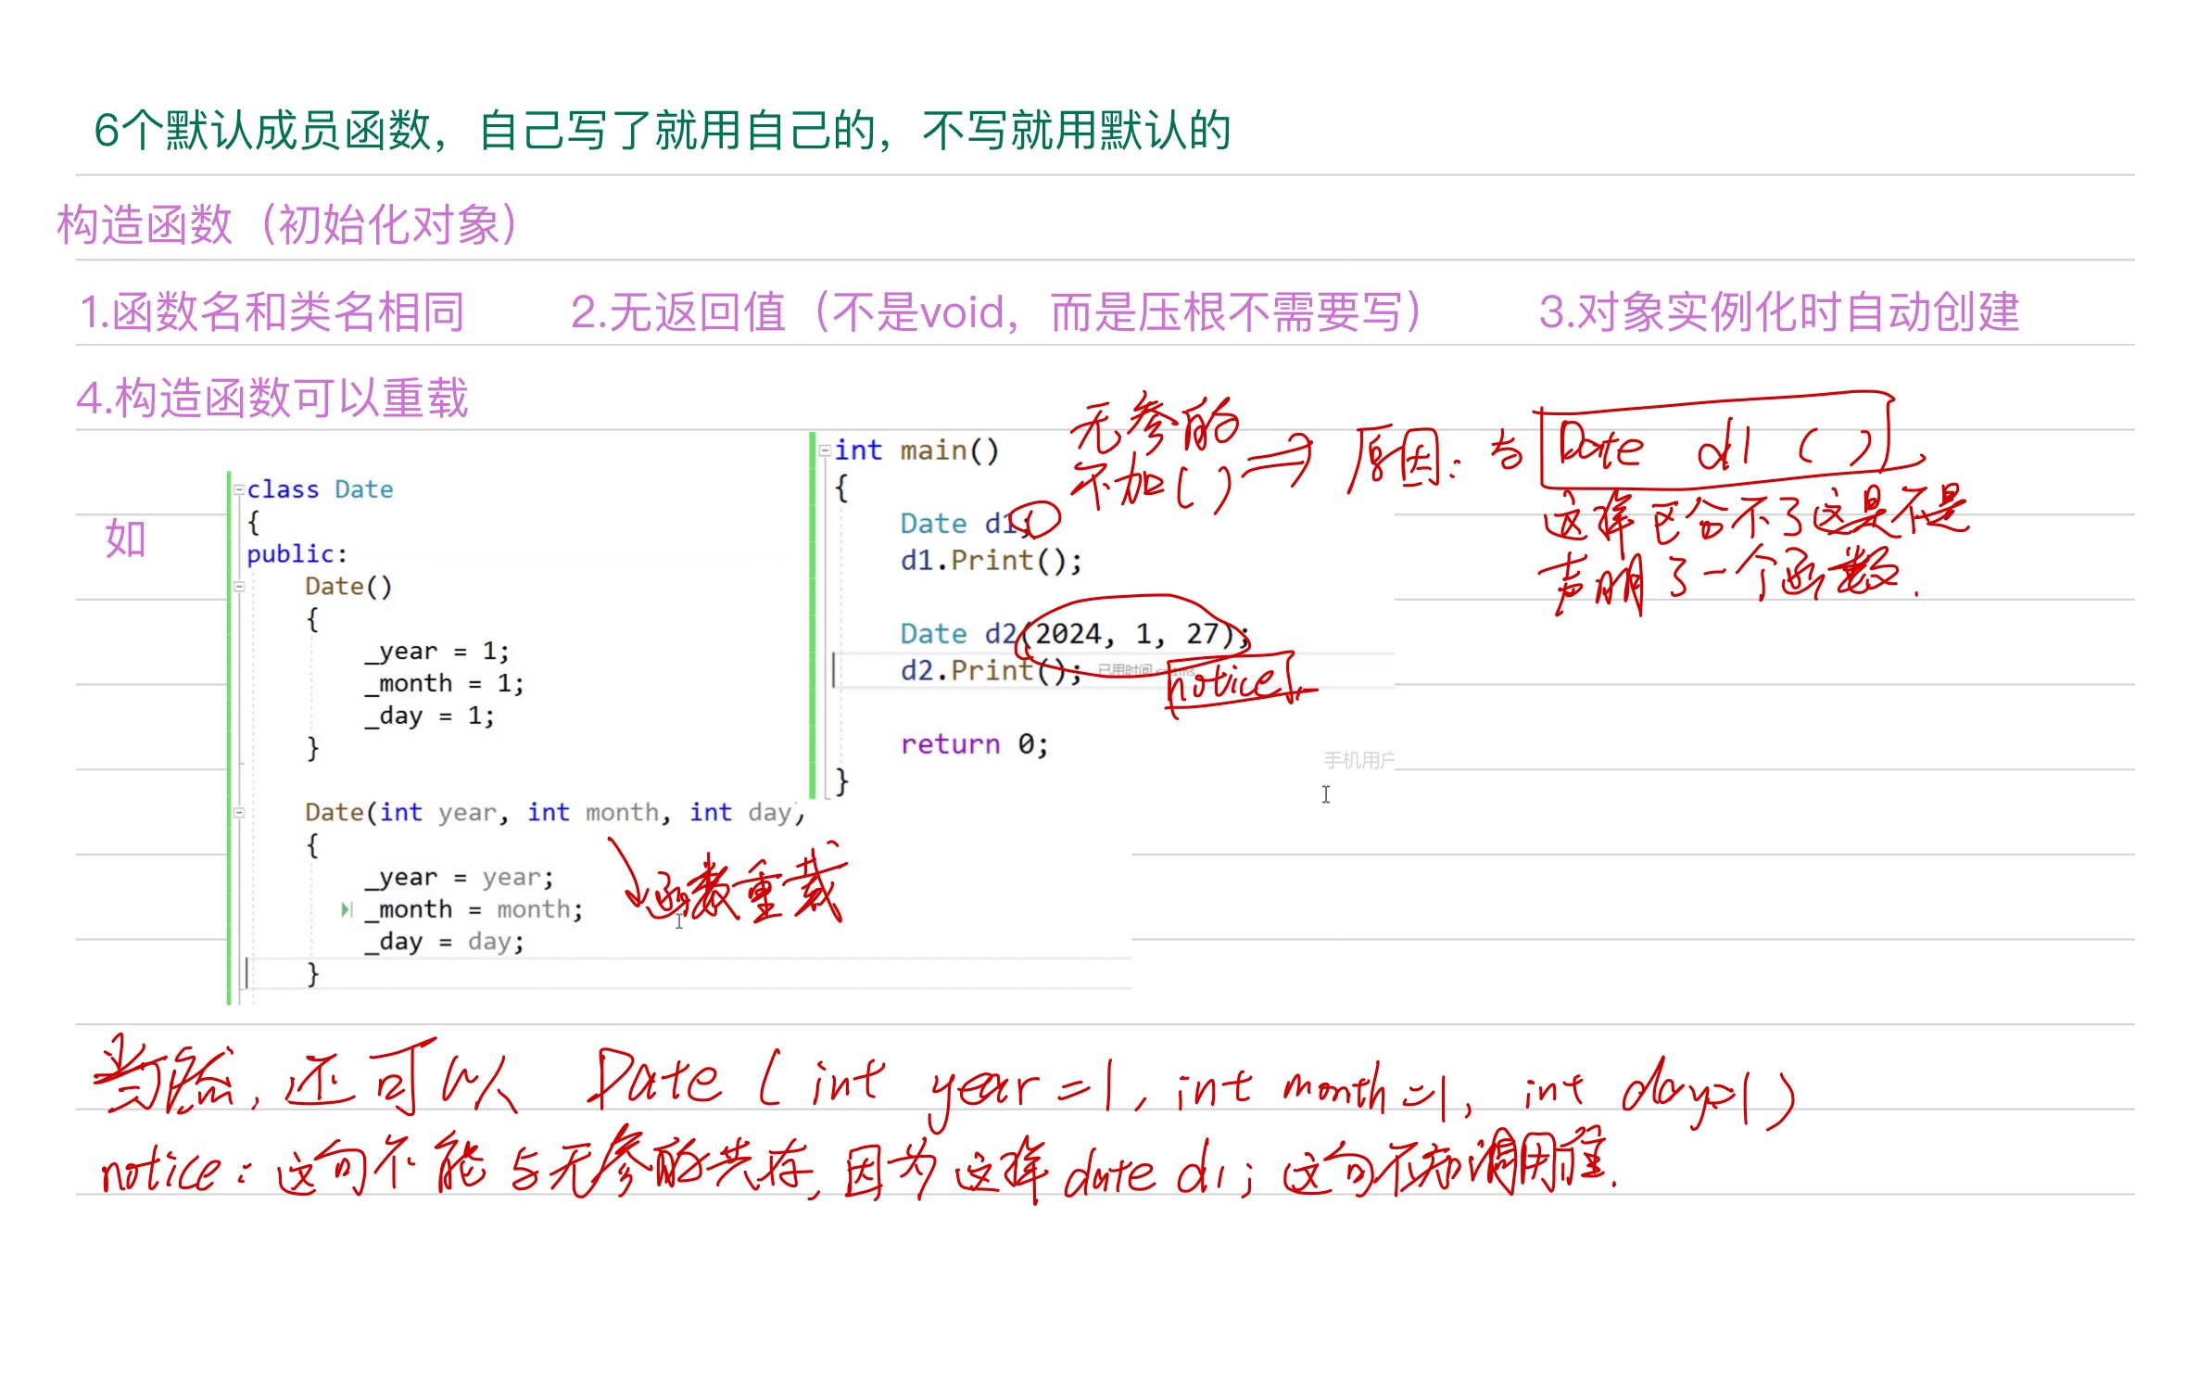Collapse the Date(int year, int month, int day) constructor

click(x=239, y=813)
